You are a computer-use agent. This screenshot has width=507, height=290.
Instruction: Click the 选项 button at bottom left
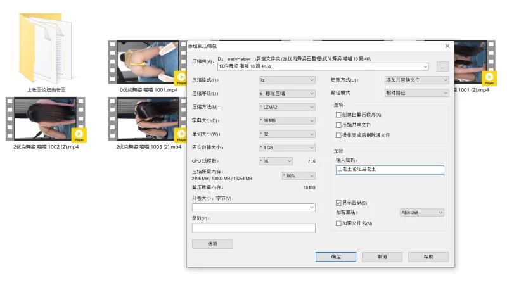click(x=212, y=244)
